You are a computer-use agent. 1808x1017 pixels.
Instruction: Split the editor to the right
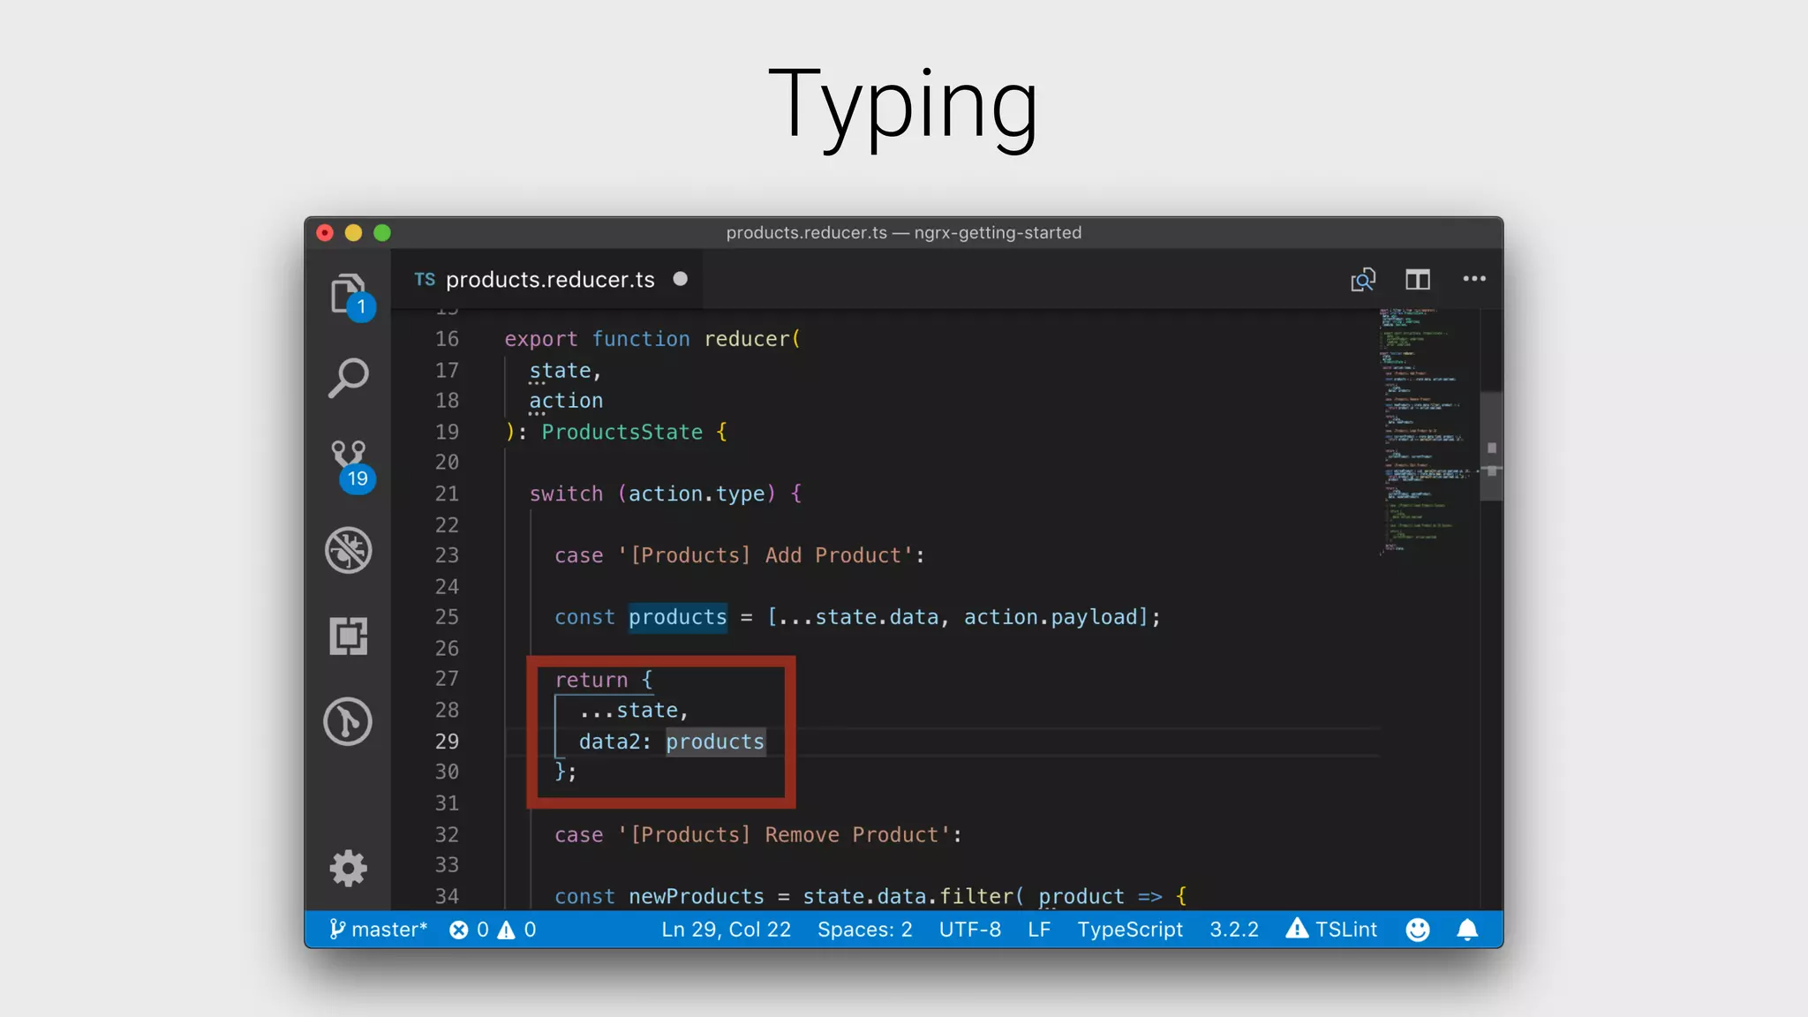pyautogui.click(x=1418, y=280)
